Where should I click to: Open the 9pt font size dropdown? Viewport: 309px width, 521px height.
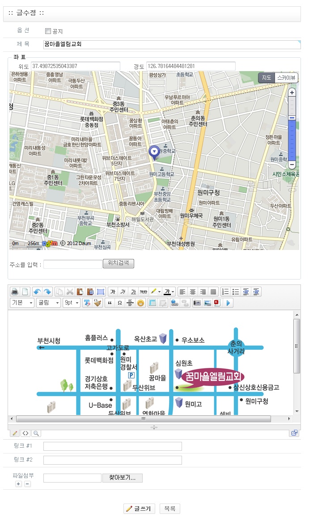point(72,303)
